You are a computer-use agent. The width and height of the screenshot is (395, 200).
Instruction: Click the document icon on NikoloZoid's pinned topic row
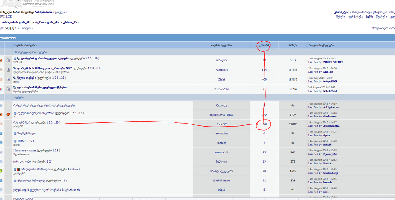[x=8, y=89]
